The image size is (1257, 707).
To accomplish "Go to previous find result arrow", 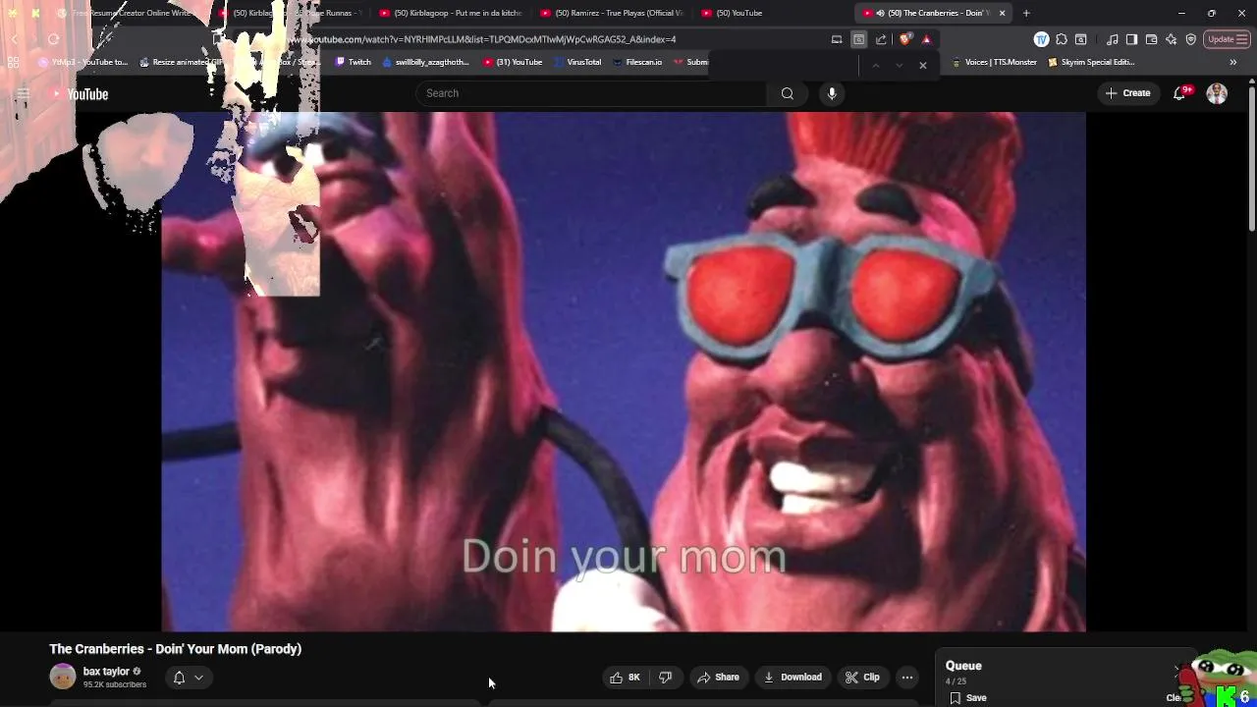I will [875, 65].
